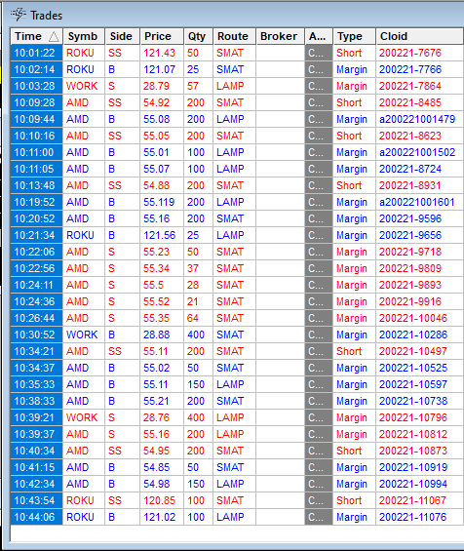Click Cloid 200221-11076
464x551 pixels.
(412, 517)
